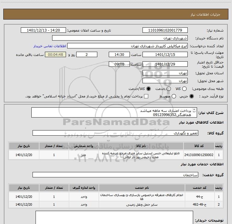The image size is (232, 224).
Task: Click the stainless steel advertising board item name
Action: [141, 155]
